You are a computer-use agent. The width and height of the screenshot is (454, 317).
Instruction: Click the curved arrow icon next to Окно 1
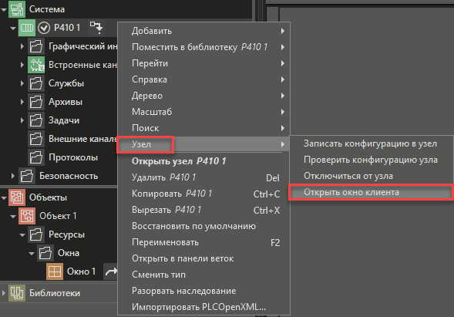pyautogui.click(x=111, y=271)
